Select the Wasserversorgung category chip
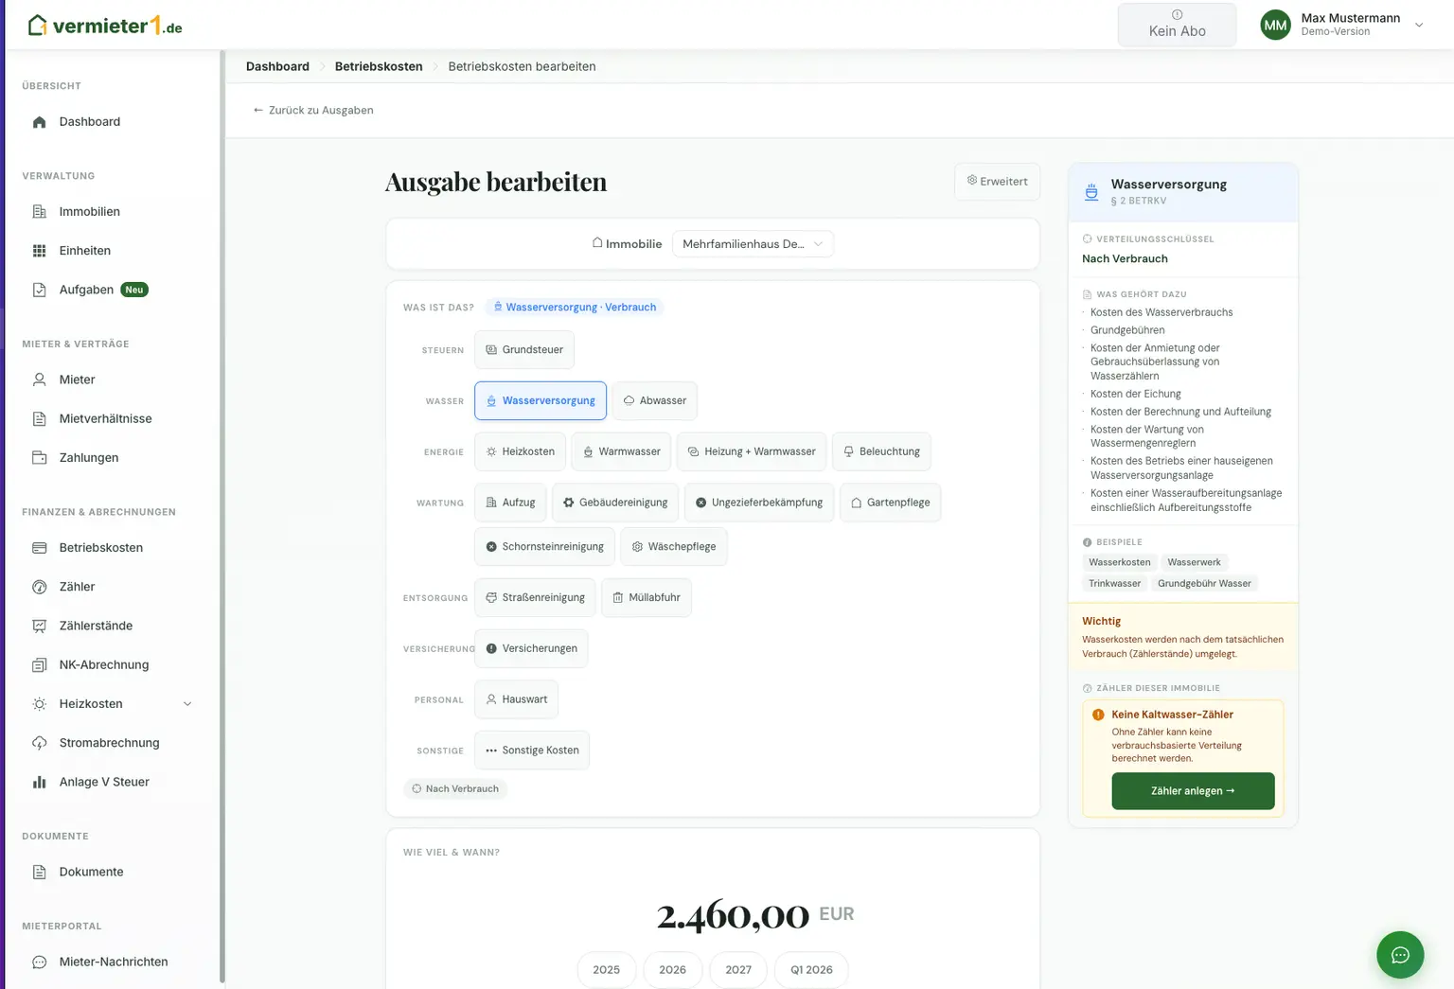Screen dimensions: 1454x989 [541, 400]
